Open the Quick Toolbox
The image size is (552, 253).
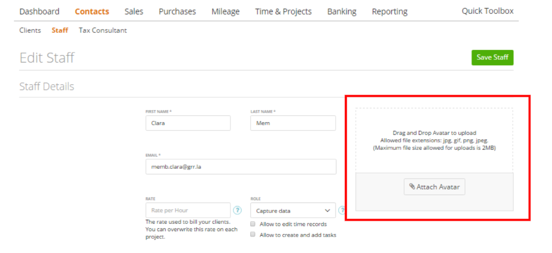488,11
